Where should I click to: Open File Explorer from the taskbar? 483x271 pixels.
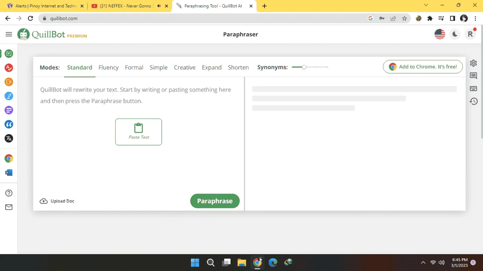coord(242,262)
